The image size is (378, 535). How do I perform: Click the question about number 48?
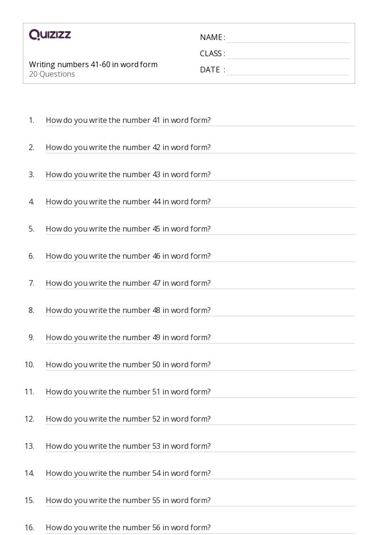[128, 310]
